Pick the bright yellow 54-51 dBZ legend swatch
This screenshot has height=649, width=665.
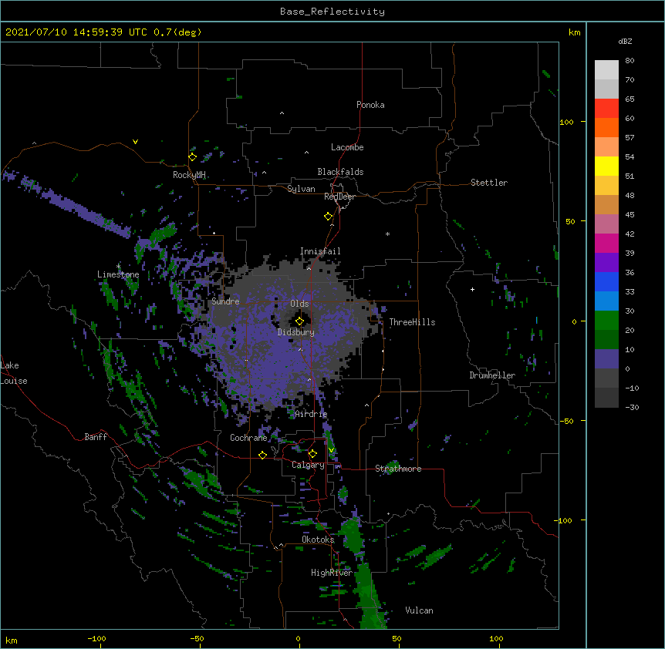[606, 166]
